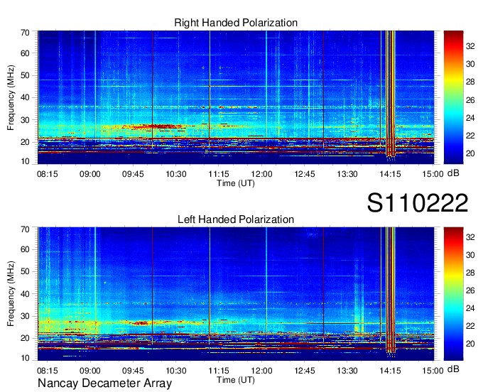Click the 14:15 time tick under the upper plot
The width and height of the screenshot is (483, 392).
[390, 174]
